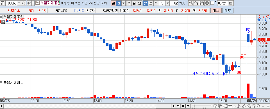Image resolution: width=270 pixels, height=109 pixels.
Task: Click the wavy line indicator icon
Action: [x=235, y=106]
